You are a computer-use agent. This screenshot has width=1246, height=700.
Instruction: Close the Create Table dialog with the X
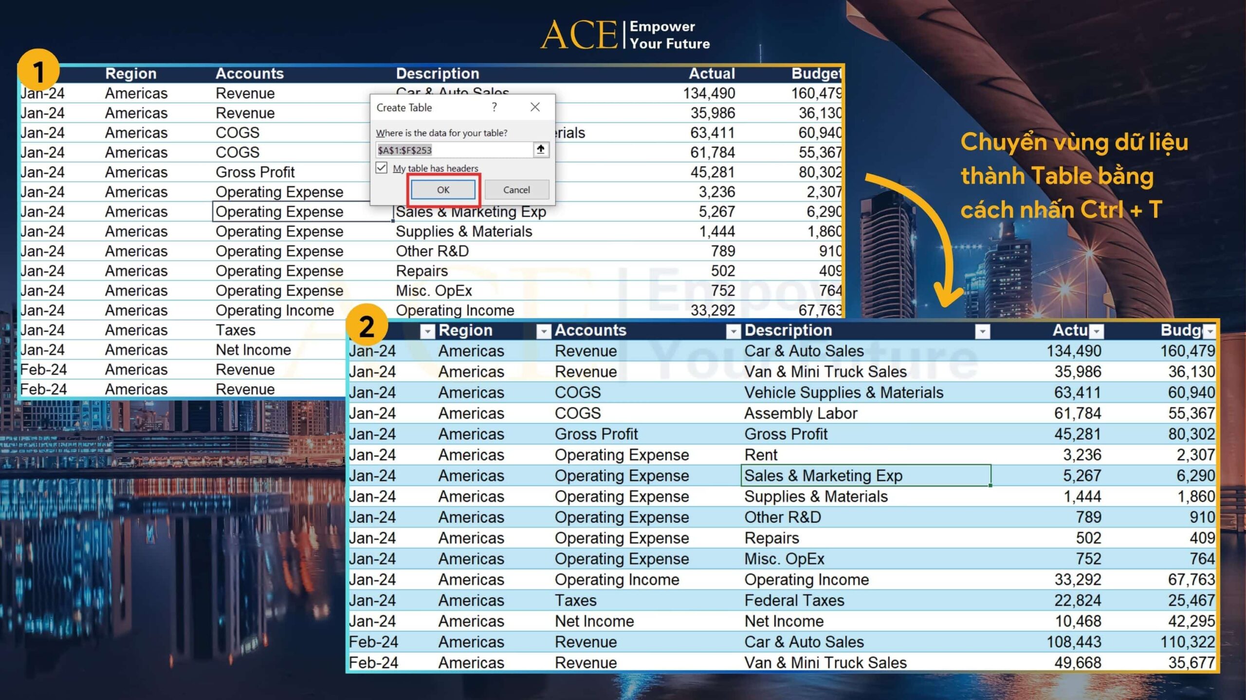coord(534,107)
